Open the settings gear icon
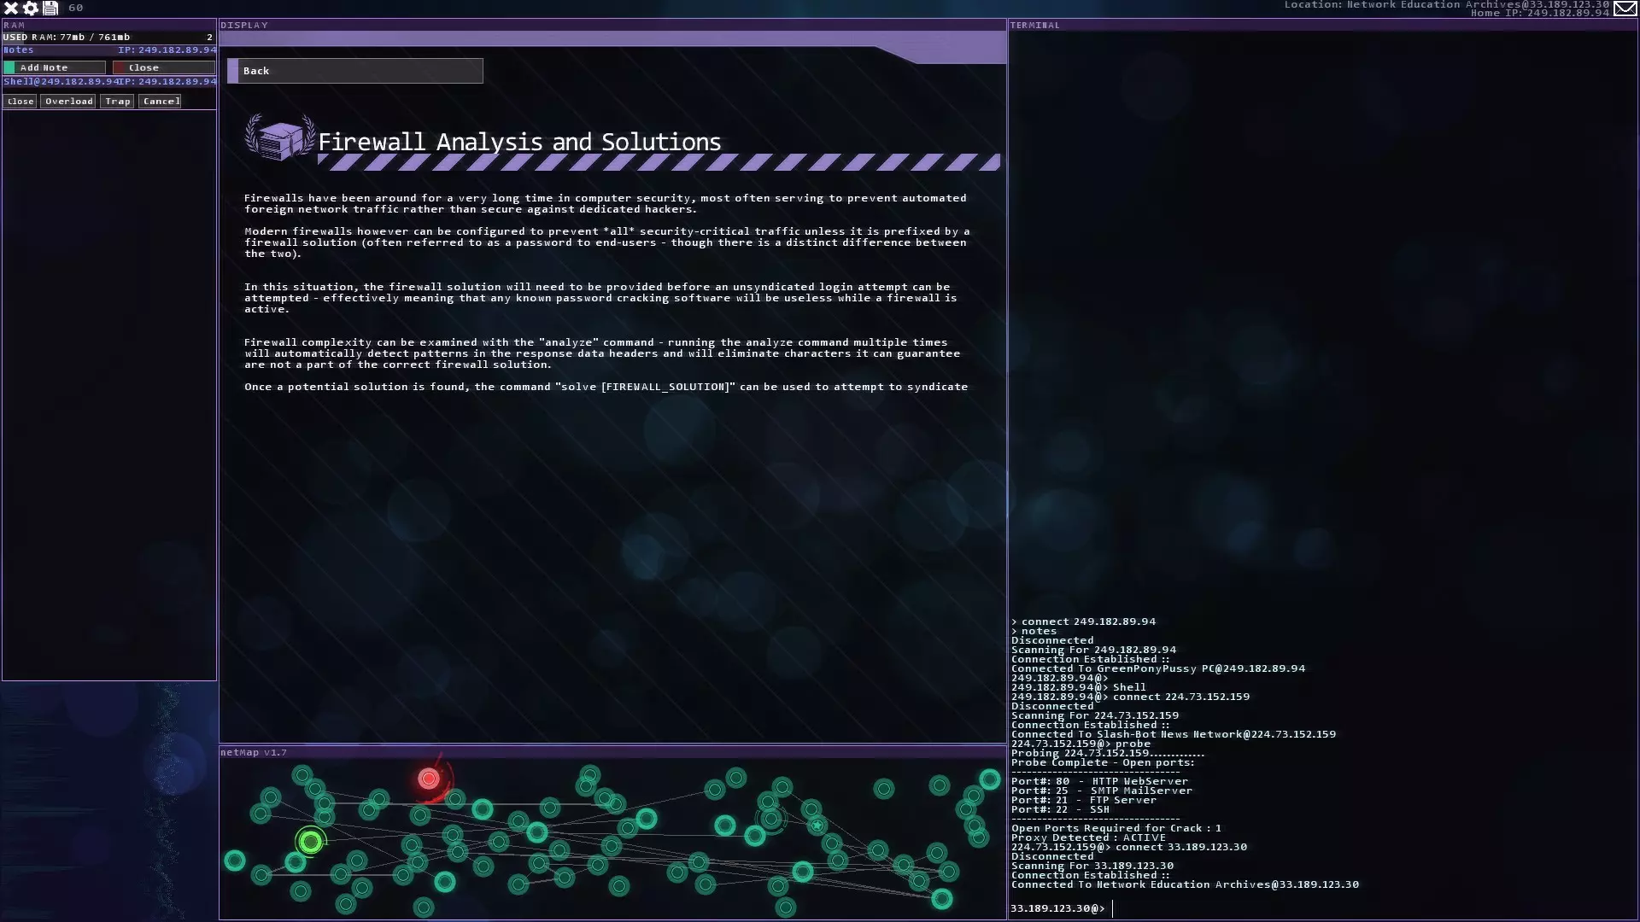This screenshot has width=1640, height=922. click(x=31, y=8)
